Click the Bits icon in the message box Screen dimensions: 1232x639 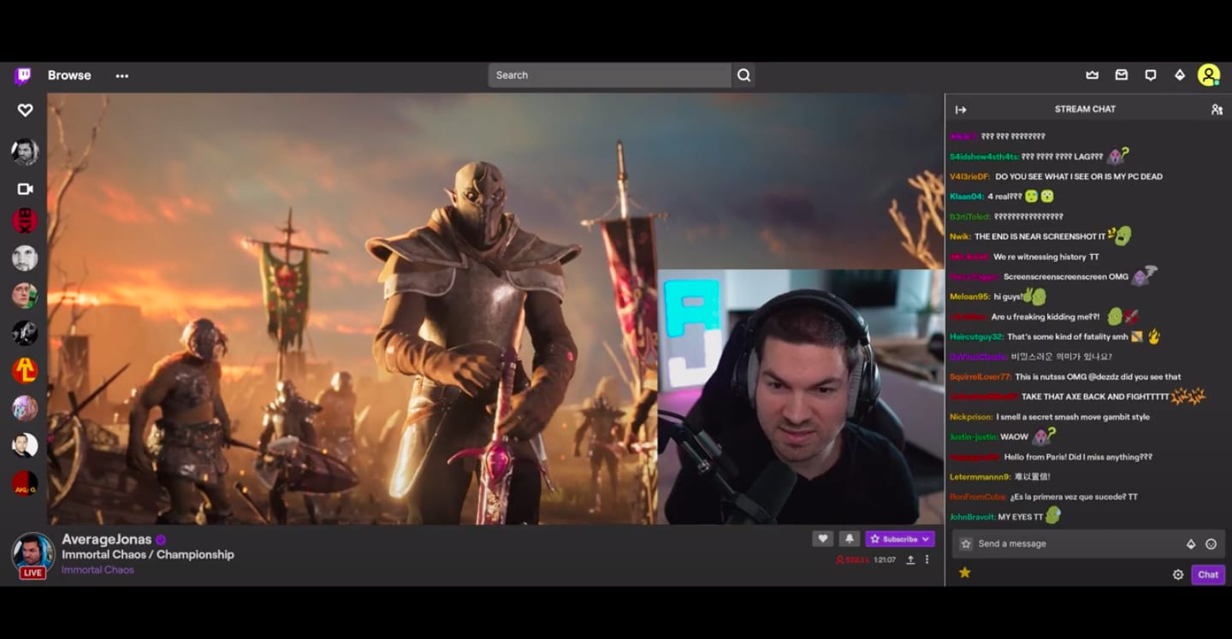pos(1191,544)
